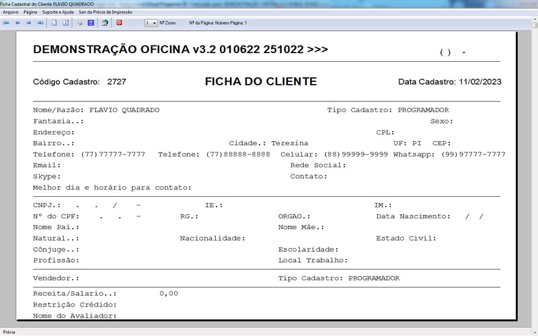
Task: Click phone number (77)88888-8888
Action: pyautogui.click(x=238, y=155)
